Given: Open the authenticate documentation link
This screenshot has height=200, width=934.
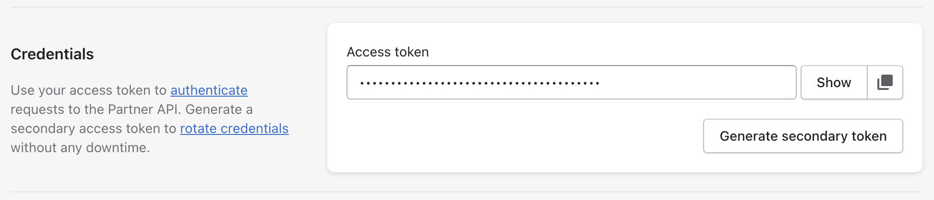Looking at the screenshot, I should [209, 90].
